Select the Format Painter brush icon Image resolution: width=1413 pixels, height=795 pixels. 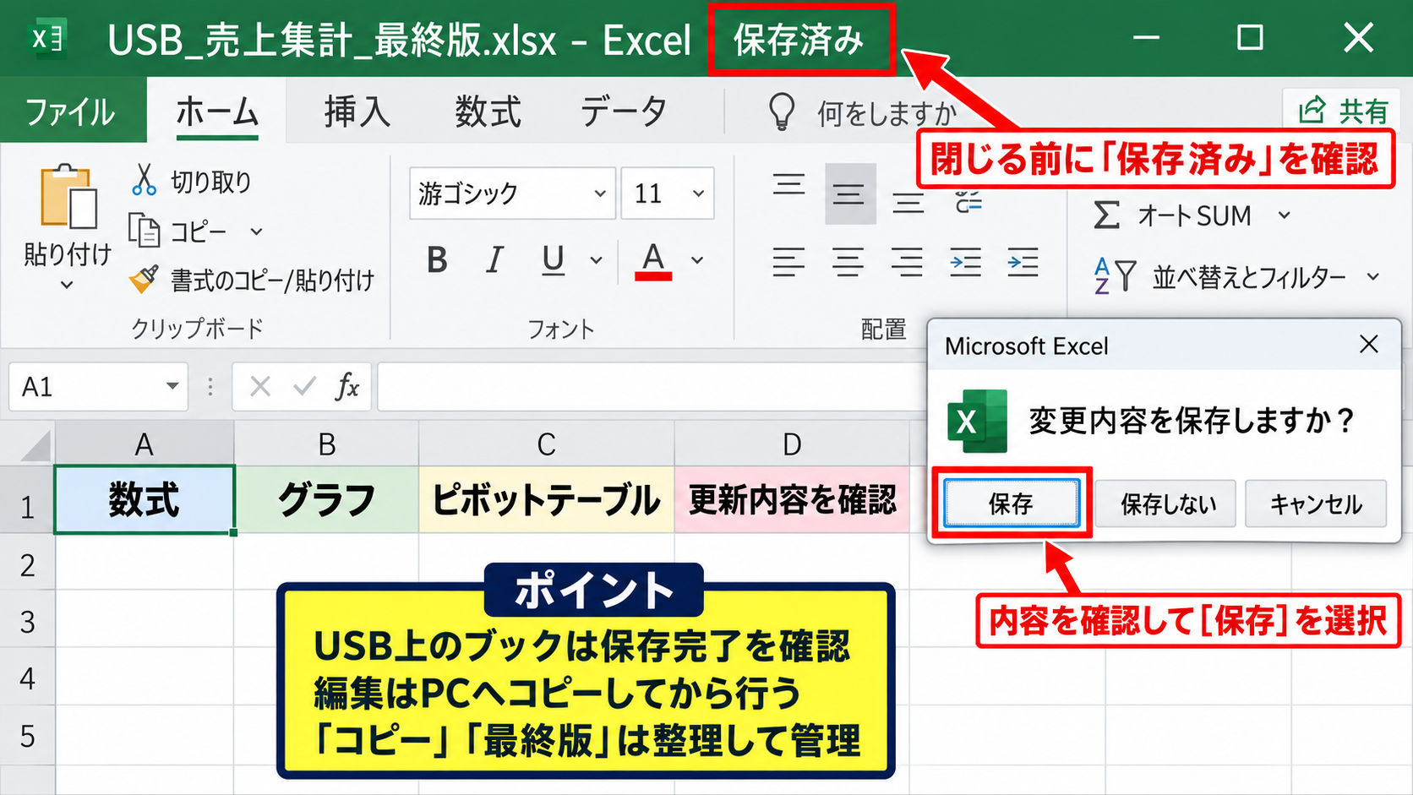[144, 279]
